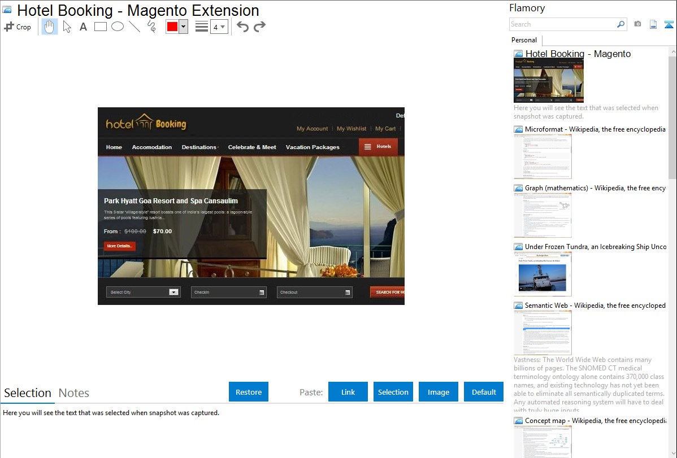Open the Select City dropdown
The image size is (677, 458).
tap(143, 292)
